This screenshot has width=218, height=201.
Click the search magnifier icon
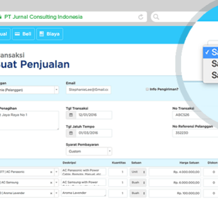[x=156, y=17]
